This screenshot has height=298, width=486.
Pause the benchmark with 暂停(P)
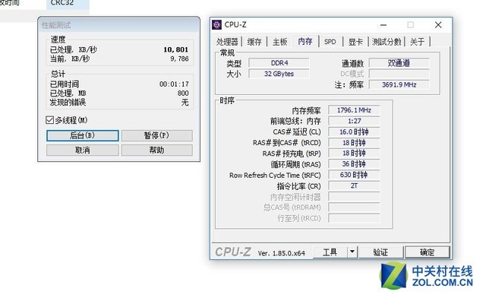(x=157, y=135)
